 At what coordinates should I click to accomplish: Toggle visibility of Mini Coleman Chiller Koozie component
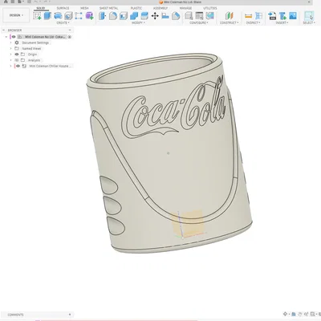tap(18, 66)
